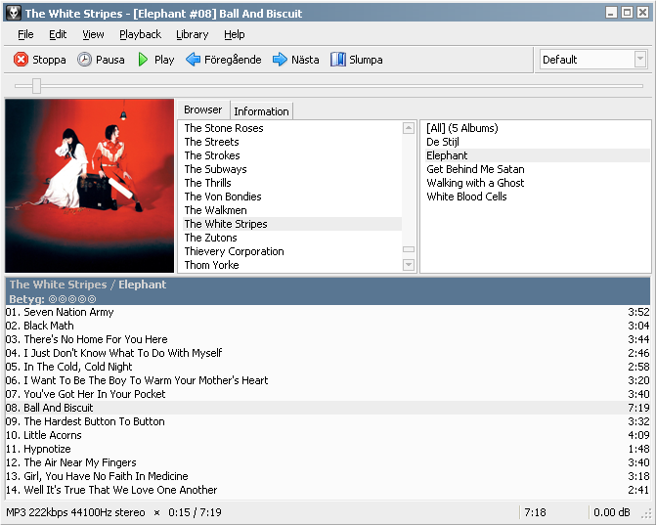This screenshot has height=525, width=656.
Task: Go back with the Föregående arrow icon
Action: tap(194, 60)
